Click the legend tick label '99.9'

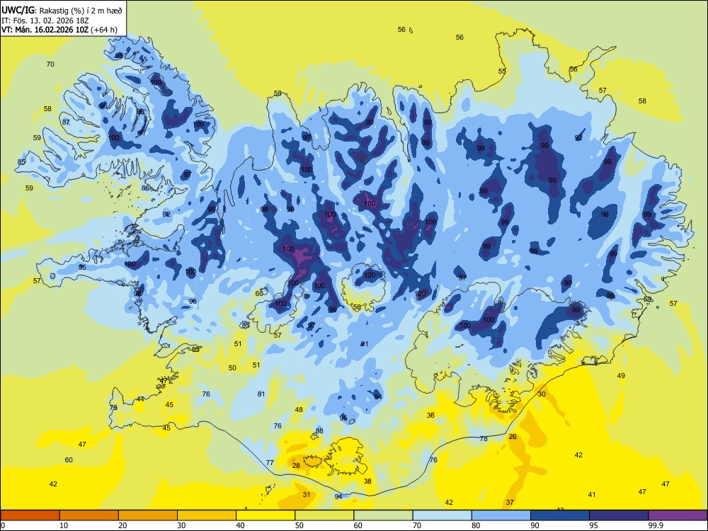pyautogui.click(x=656, y=525)
